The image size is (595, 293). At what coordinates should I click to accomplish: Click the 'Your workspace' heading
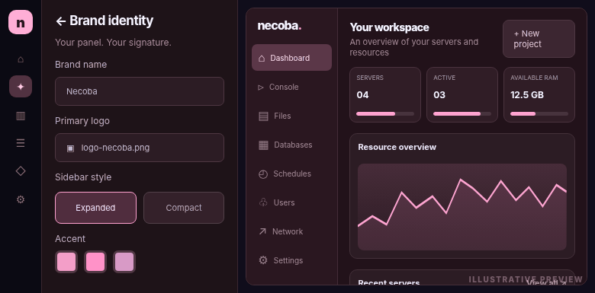[x=389, y=27]
